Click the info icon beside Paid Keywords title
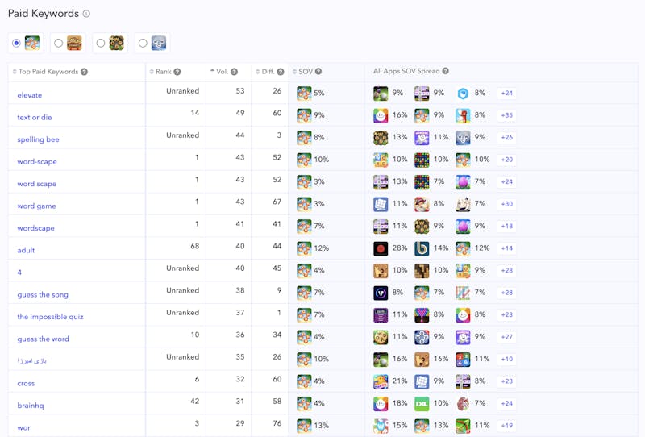The image size is (645, 437). pyautogui.click(x=86, y=14)
